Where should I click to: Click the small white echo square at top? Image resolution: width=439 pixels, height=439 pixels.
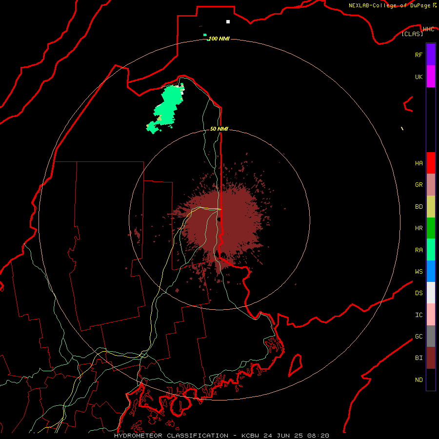coord(228,21)
